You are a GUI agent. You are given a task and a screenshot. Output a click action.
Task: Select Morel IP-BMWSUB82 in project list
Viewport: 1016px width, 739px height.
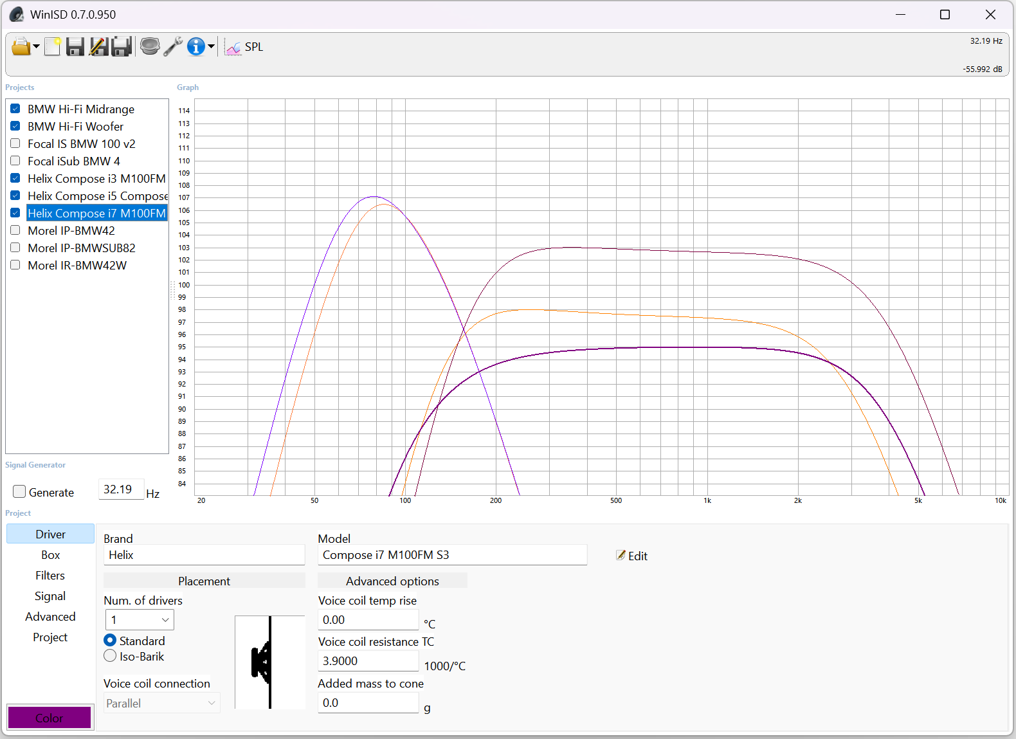[82, 248]
